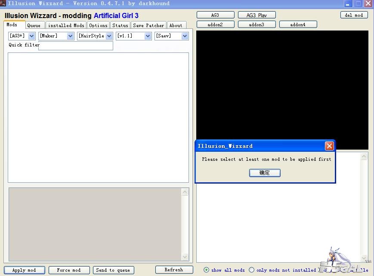Click the app icon in the title bar
Screen dimensions: 374x276
[3, 3]
